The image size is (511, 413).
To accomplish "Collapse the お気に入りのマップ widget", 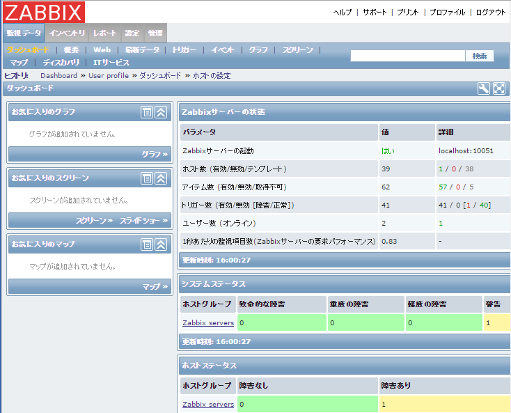I will (x=161, y=244).
